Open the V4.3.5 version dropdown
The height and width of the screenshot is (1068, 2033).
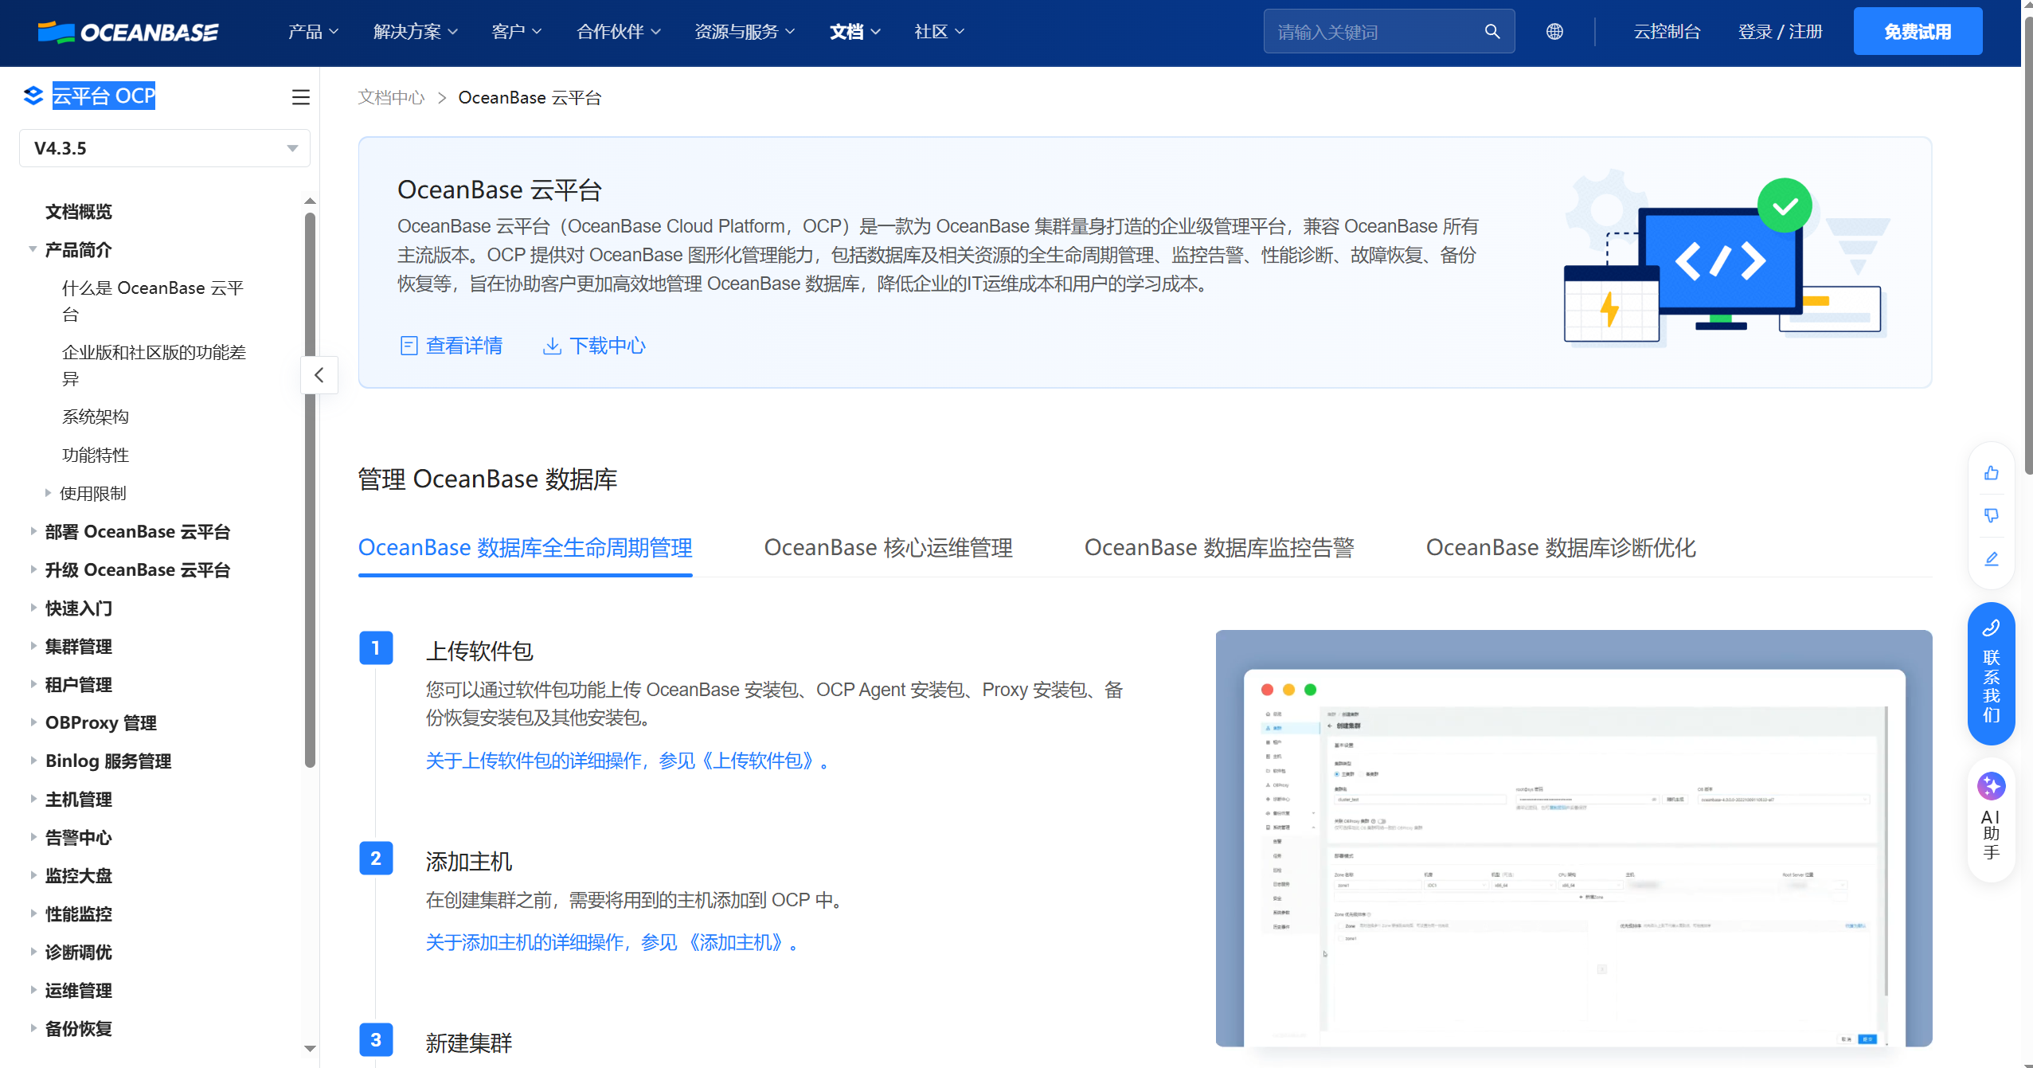[x=164, y=148]
